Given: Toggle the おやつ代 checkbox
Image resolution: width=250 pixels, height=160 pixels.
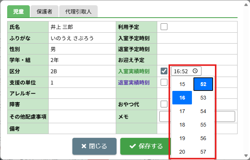Looking at the screenshot, I should (164, 104).
